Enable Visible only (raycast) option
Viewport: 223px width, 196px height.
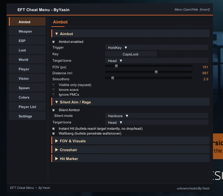click(54, 85)
